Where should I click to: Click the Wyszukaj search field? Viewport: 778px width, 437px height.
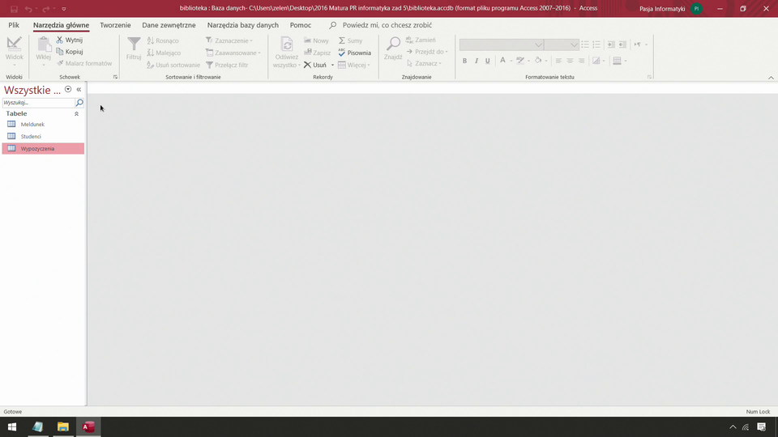point(38,103)
